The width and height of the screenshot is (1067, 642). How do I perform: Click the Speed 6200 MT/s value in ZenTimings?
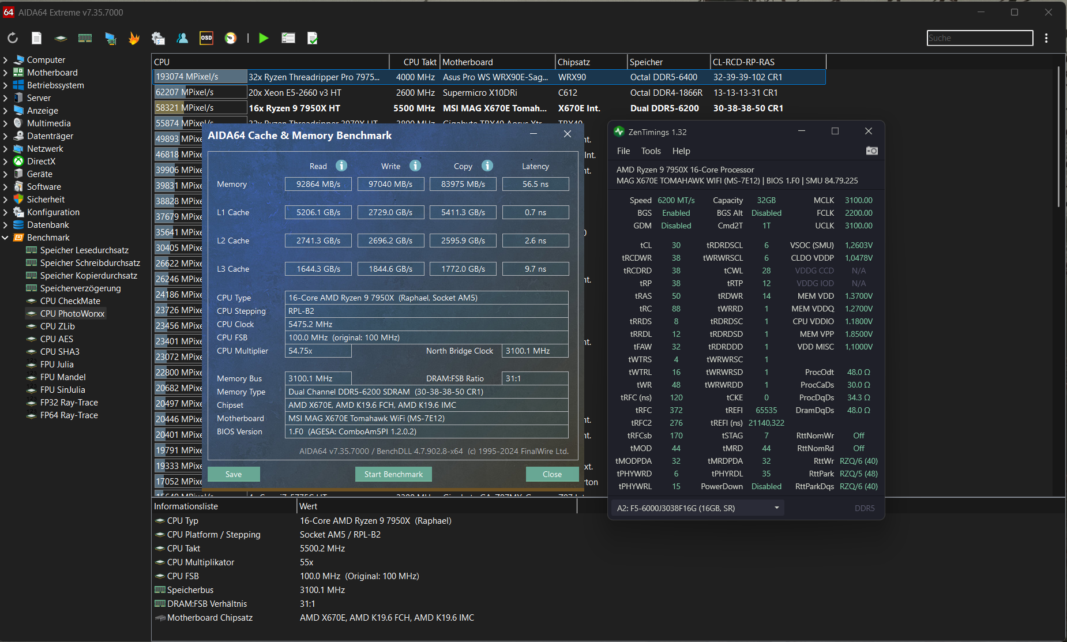click(676, 200)
